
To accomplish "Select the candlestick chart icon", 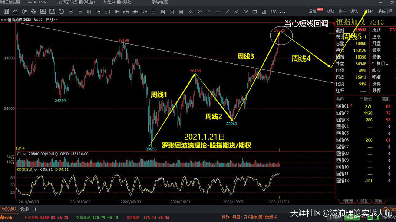I will (x=24, y=12).
